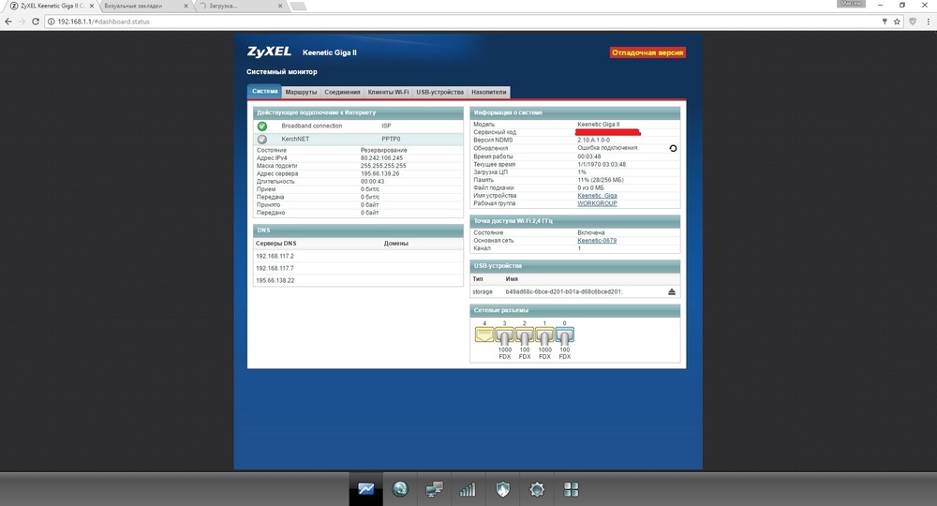Click subnet mask 255.255.255.255
The height and width of the screenshot is (506, 937).
pos(383,166)
